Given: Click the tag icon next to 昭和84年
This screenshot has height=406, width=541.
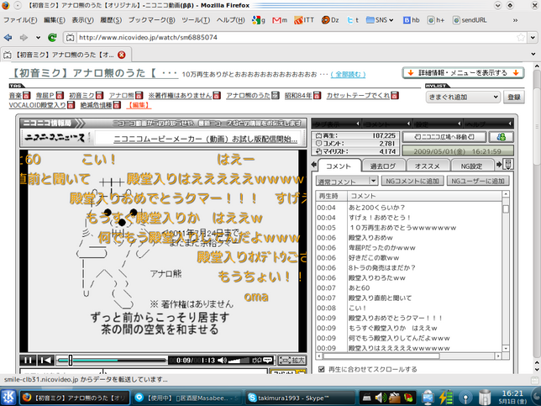Looking at the screenshot, I should coord(317,96).
